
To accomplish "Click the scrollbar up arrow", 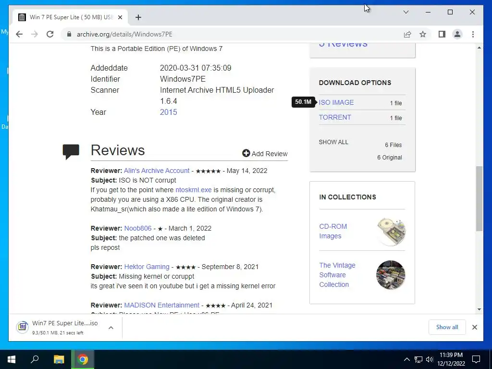I will click(479, 48).
